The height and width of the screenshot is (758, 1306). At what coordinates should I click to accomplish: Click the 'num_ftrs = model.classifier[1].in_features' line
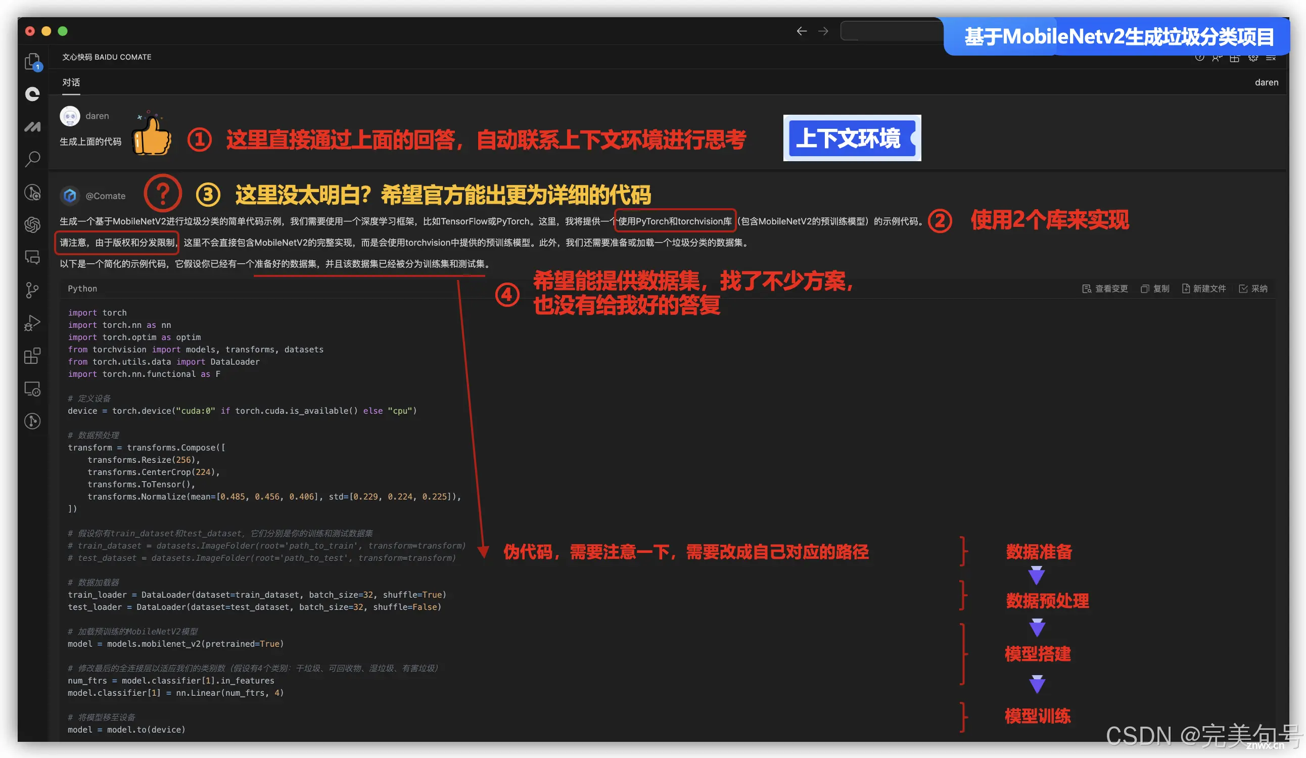point(171,680)
